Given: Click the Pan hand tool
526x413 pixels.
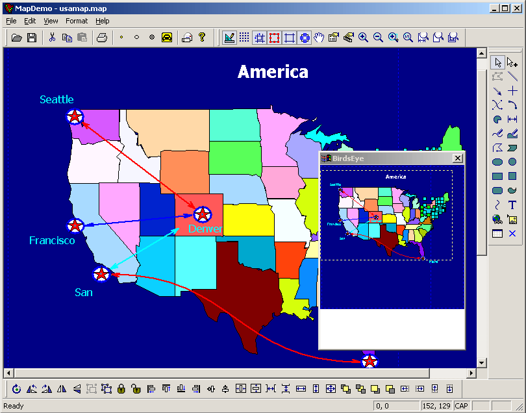Looking at the screenshot, I should tap(319, 38).
